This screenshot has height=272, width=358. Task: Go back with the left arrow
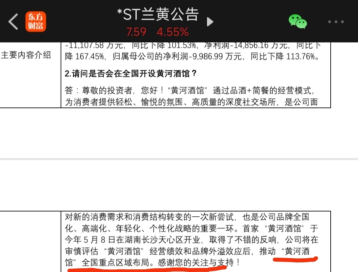[13, 21]
